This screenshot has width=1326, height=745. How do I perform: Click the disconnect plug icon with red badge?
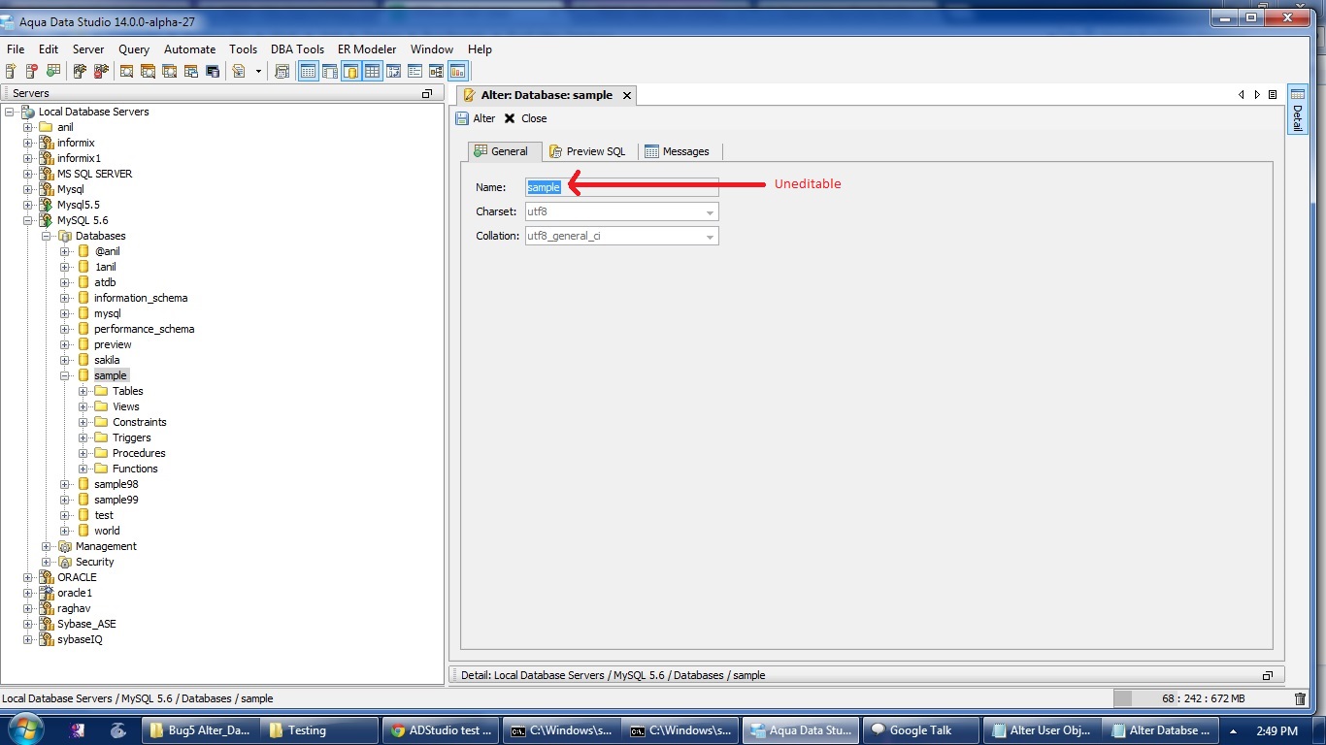tap(101, 71)
